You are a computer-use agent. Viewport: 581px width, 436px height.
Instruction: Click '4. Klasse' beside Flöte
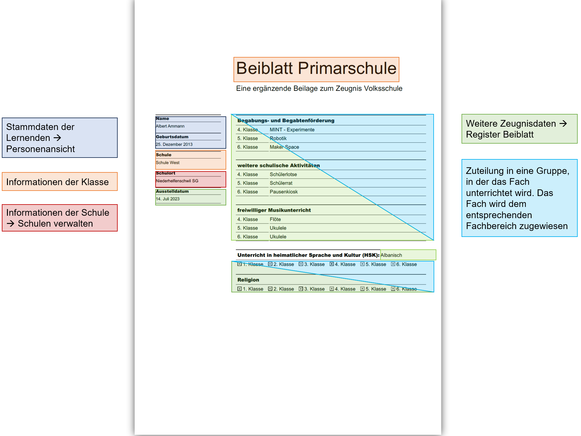coord(247,219)
